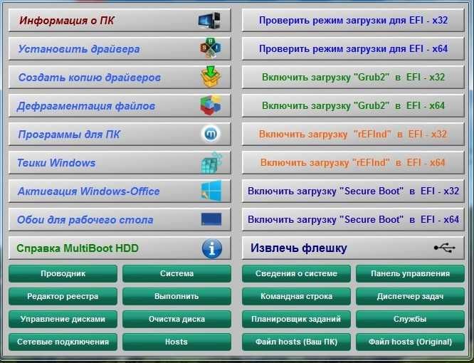Open the Службы button

pos(410,319)
